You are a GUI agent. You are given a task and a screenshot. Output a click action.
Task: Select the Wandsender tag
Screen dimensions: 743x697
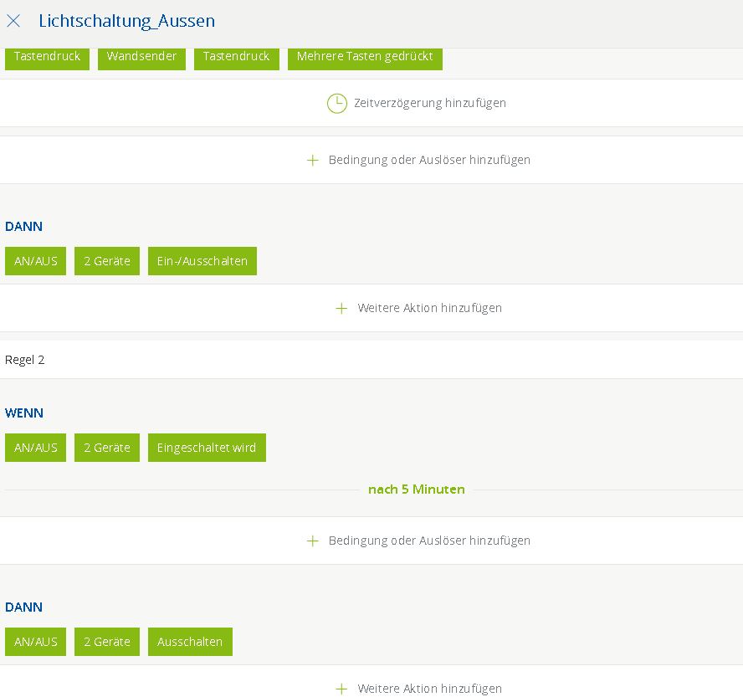[x=141, y=57]
